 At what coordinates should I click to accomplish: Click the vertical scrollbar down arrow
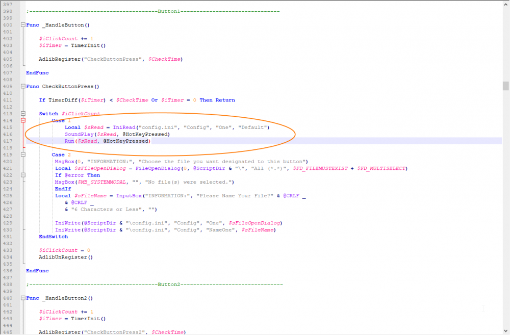coord(506,331)
